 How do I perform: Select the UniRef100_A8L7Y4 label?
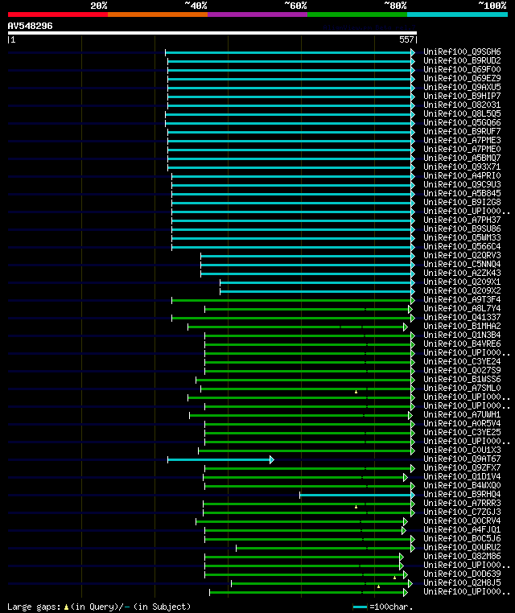pyautogui.click(x=462, y=308)
